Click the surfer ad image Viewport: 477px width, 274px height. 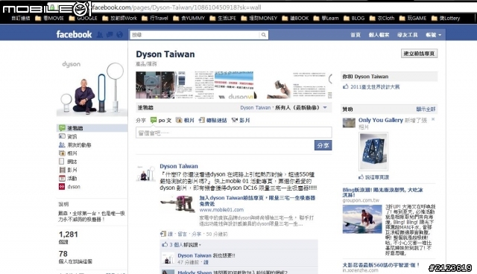362,219
